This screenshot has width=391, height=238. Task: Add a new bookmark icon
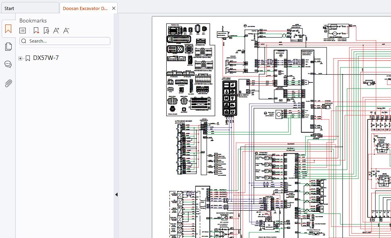click(x=36, y=31)
